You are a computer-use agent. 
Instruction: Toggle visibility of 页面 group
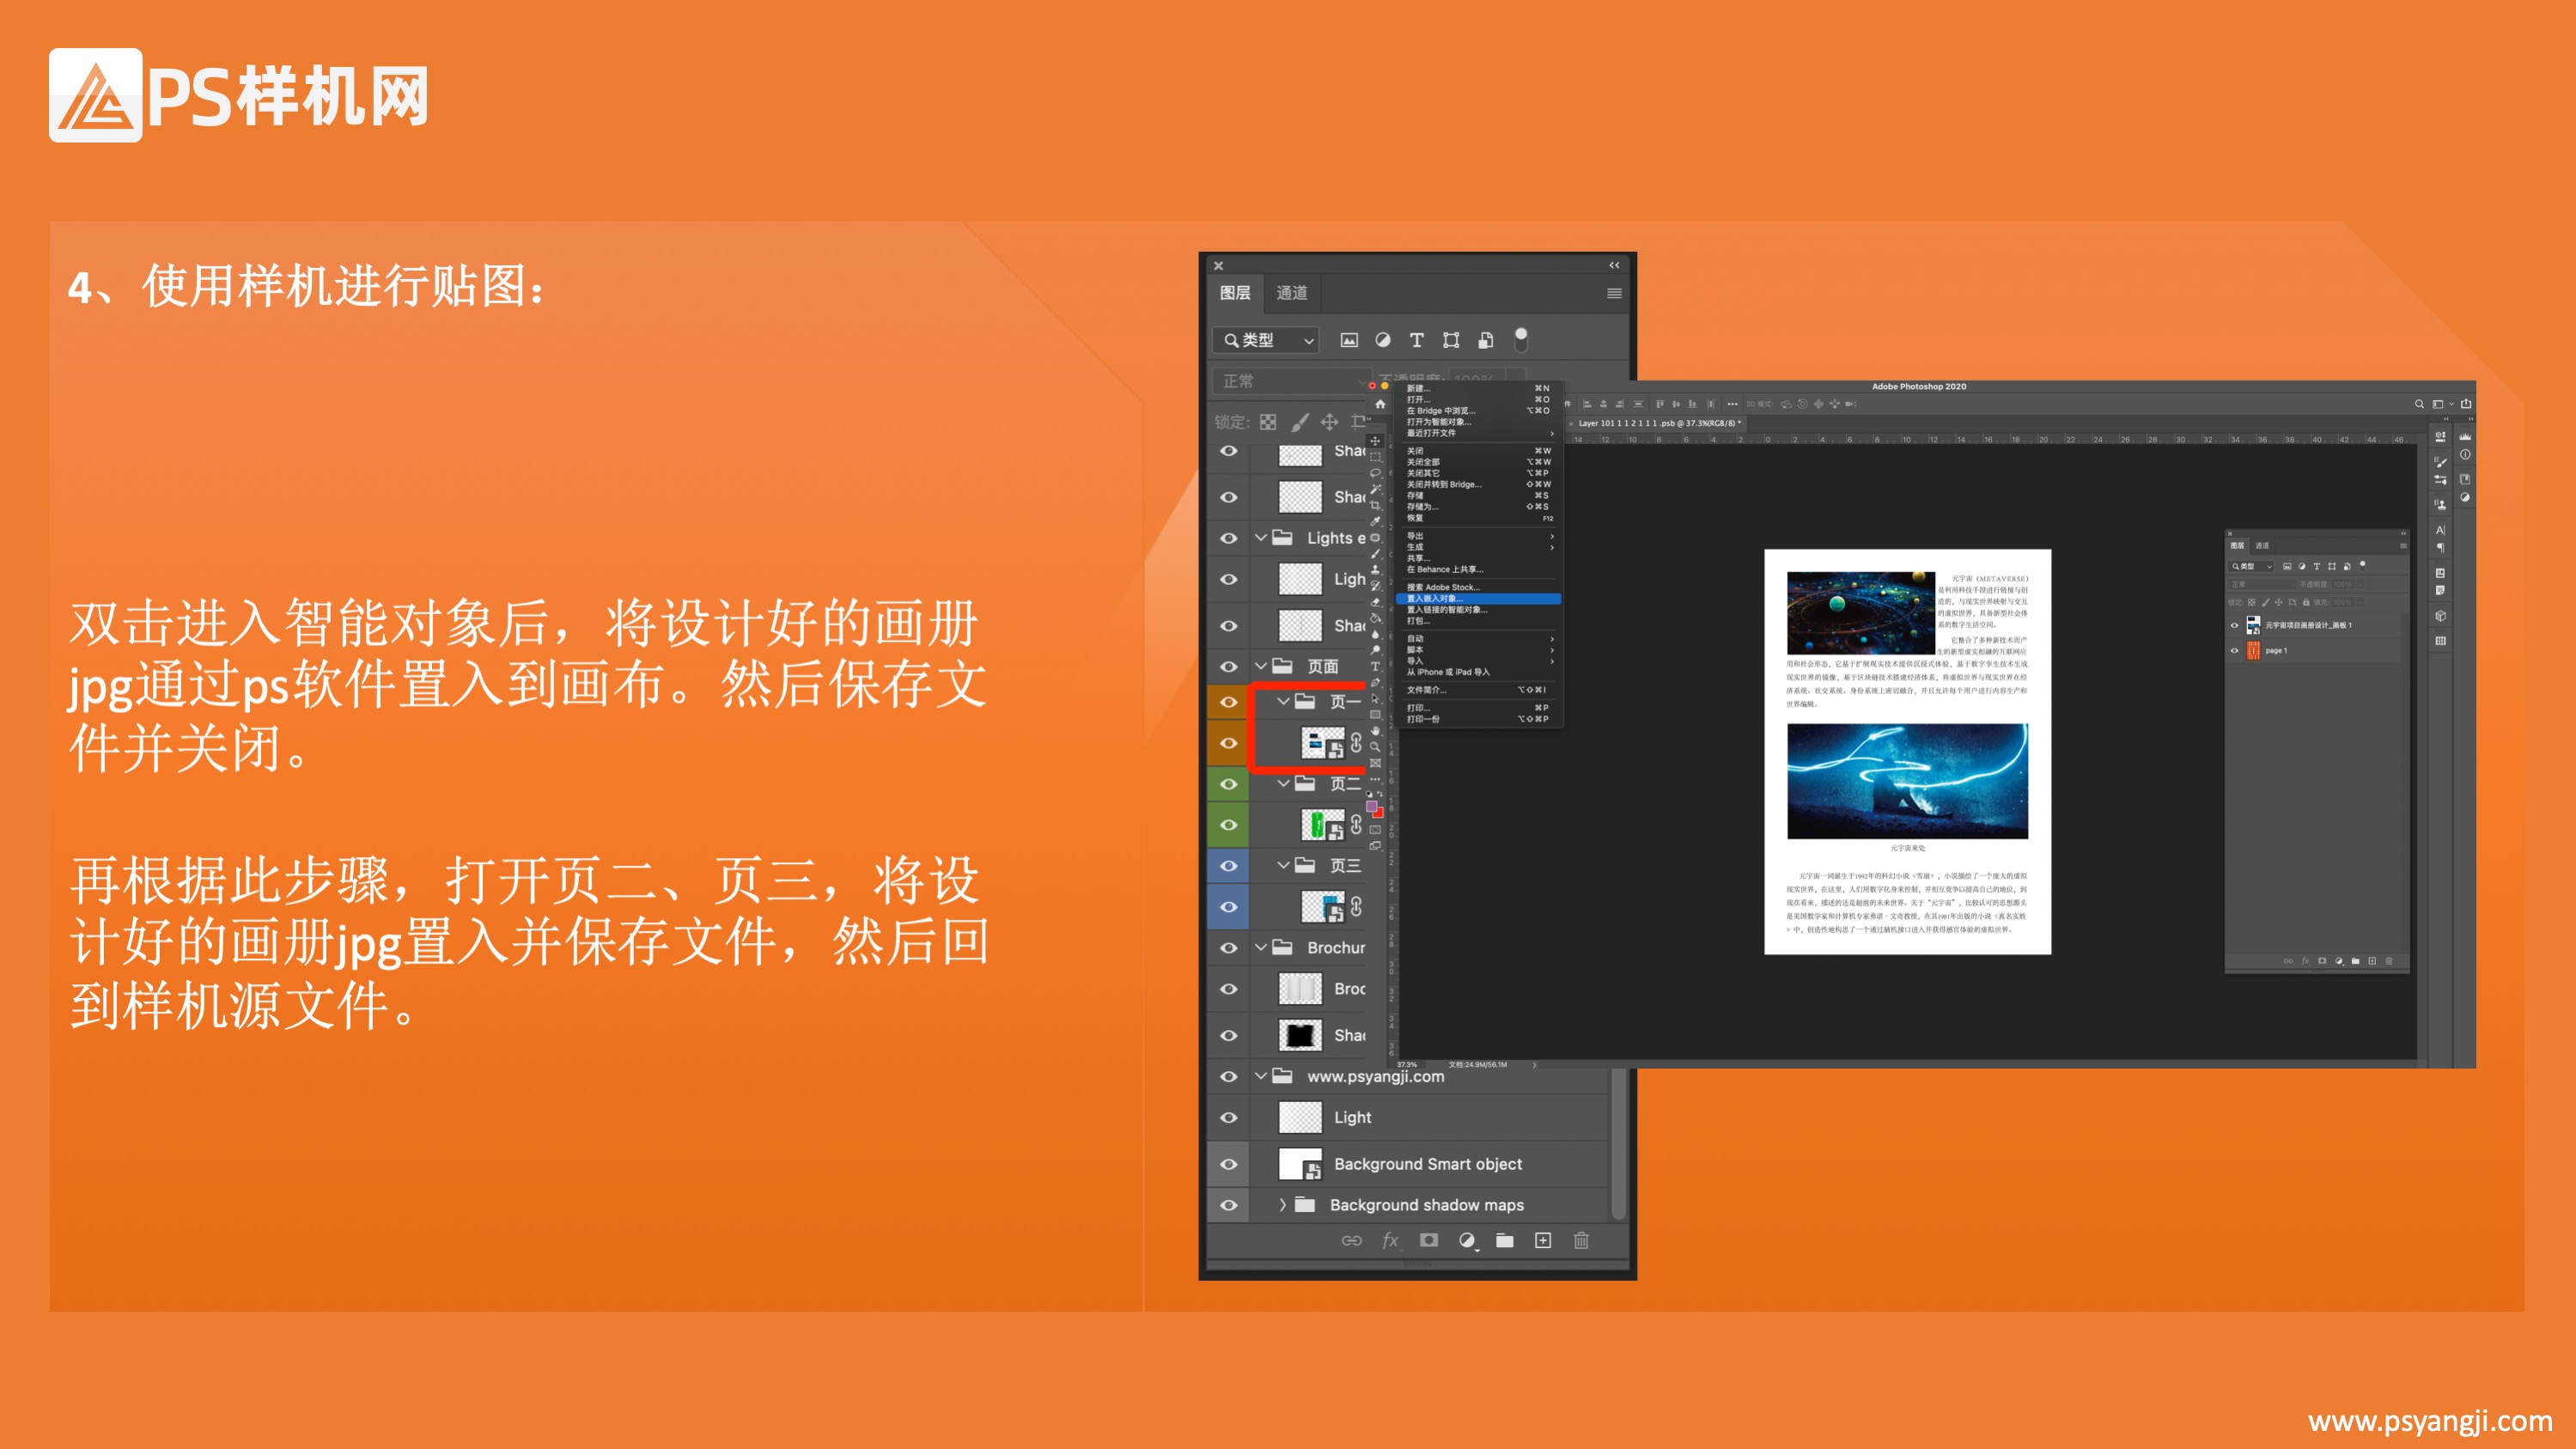point(1229,666)
